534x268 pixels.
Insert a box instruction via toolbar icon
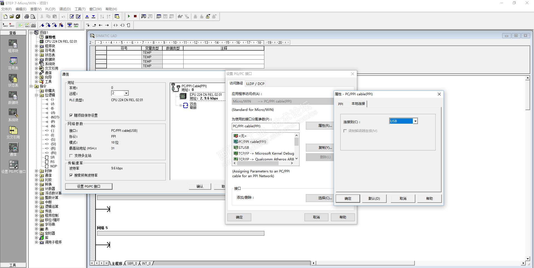coord(128,25)
